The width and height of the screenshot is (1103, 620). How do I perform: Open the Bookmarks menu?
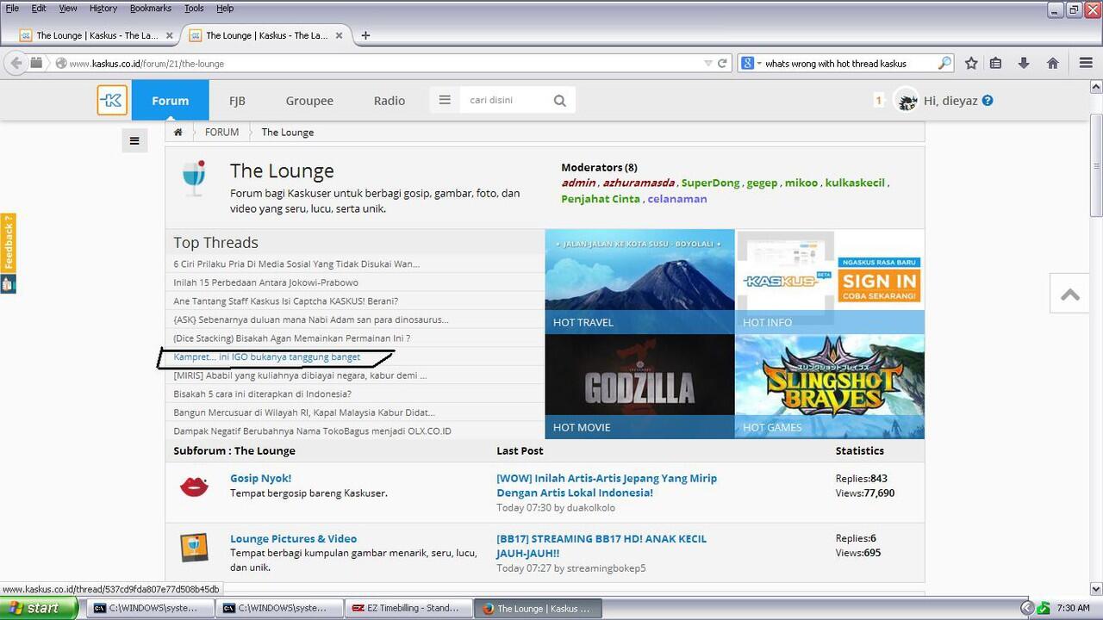pyautogui.click(x=151, y=8)
